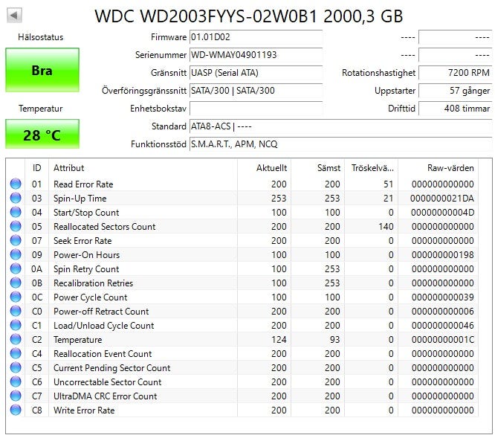Viewport: 495px width, 438px height.
Task: Select the serial number field WD-WMAY04901193
Action: 256,55
